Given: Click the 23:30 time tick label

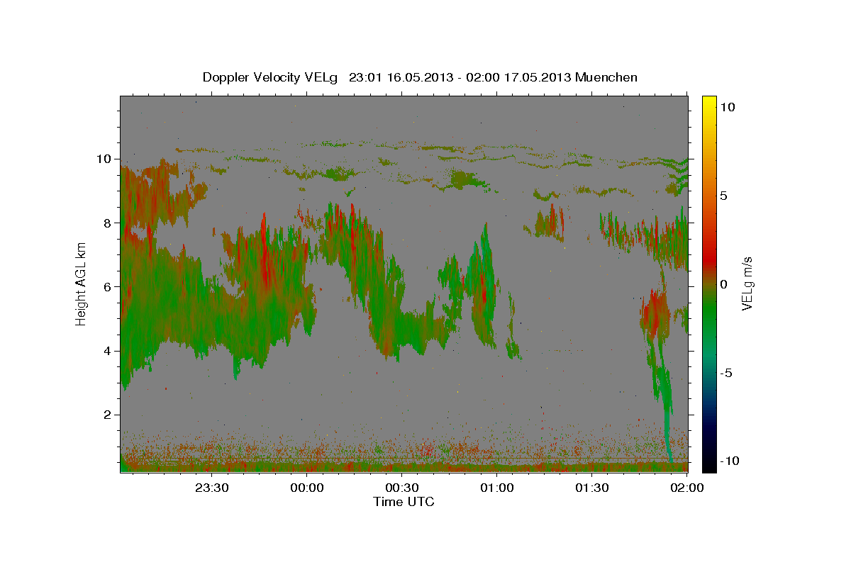Looking at the screenshot, I should pos(212,488).
